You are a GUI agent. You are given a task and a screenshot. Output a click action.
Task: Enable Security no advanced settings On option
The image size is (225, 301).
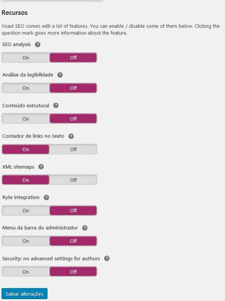click(x=26, y=272)
